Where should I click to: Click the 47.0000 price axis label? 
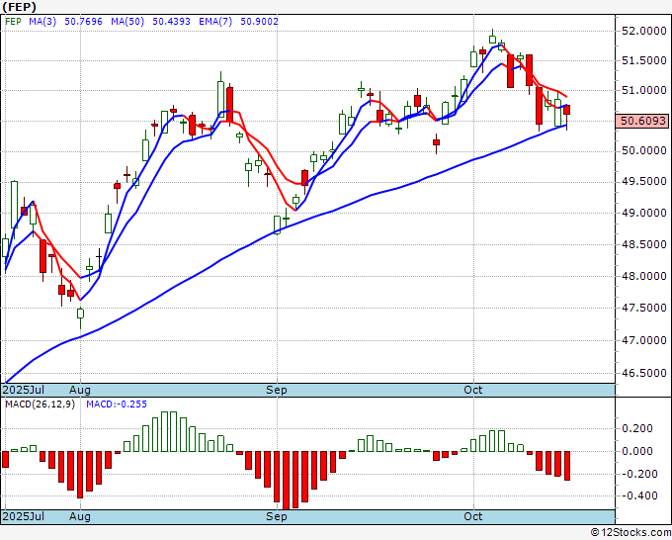(644, 340)
